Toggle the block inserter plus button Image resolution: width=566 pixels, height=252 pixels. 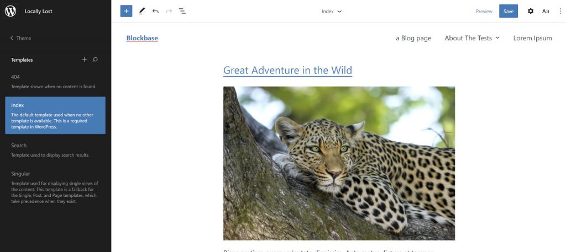tap(126, 11)
